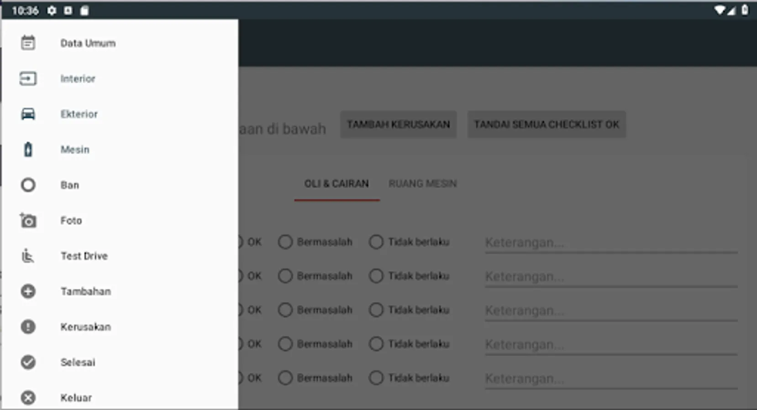Image resolution: width=757 pixels, height=410 pixels.
Task: Switch to RUANG MESIN tab
Action: coord(422,184)
